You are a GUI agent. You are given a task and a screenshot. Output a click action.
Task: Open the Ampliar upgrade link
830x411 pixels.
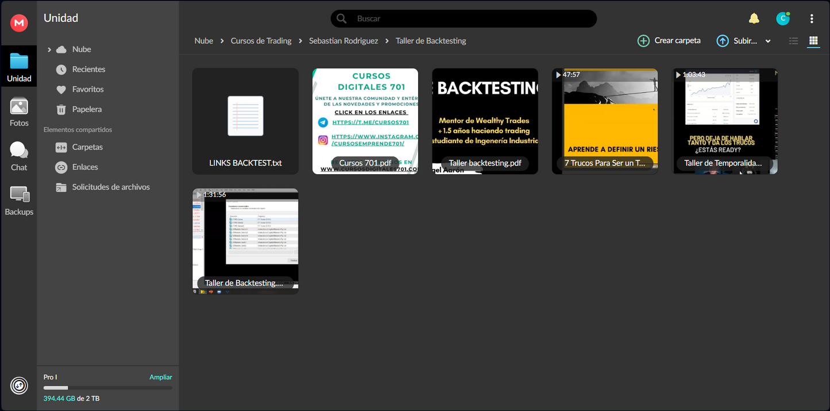(x=161, y=377)
